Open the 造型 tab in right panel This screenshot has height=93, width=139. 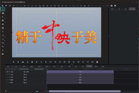coord(112,9)
